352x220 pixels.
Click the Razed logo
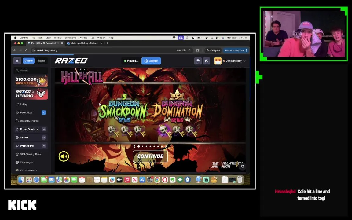point(71,61)
